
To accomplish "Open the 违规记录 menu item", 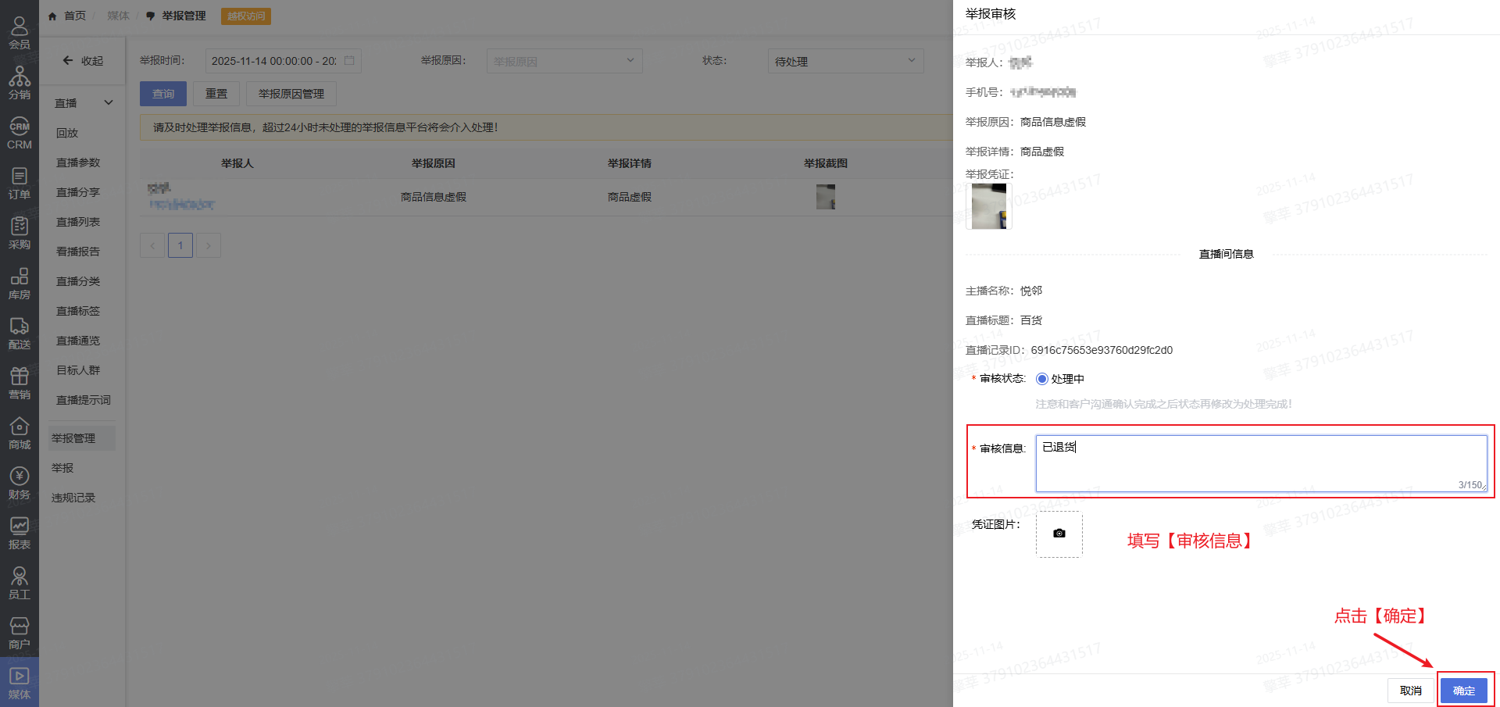I will pyautogui.click(x=73, y=498).
